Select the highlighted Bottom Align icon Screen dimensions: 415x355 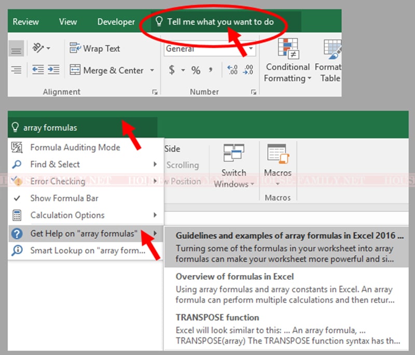tap(17, 48)
